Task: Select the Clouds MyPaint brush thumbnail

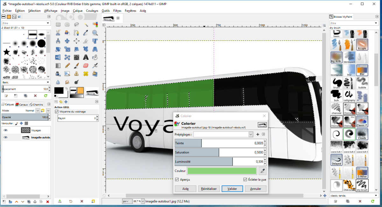Action: point(362,134)
